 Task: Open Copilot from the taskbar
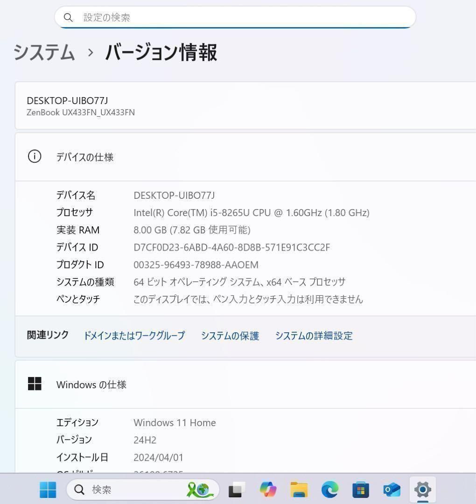(x=268, y=490)
